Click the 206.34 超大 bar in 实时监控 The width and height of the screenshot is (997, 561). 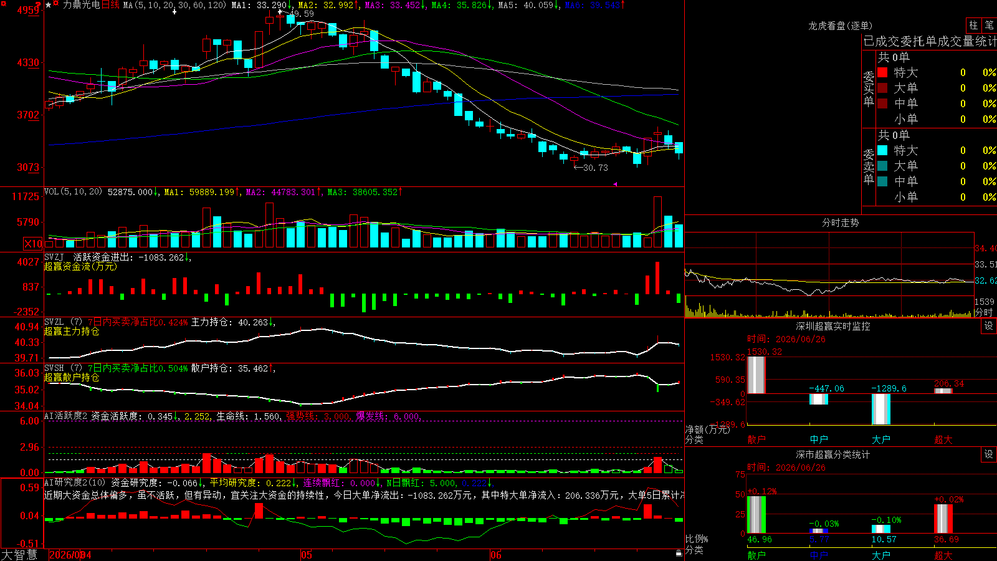943,391
